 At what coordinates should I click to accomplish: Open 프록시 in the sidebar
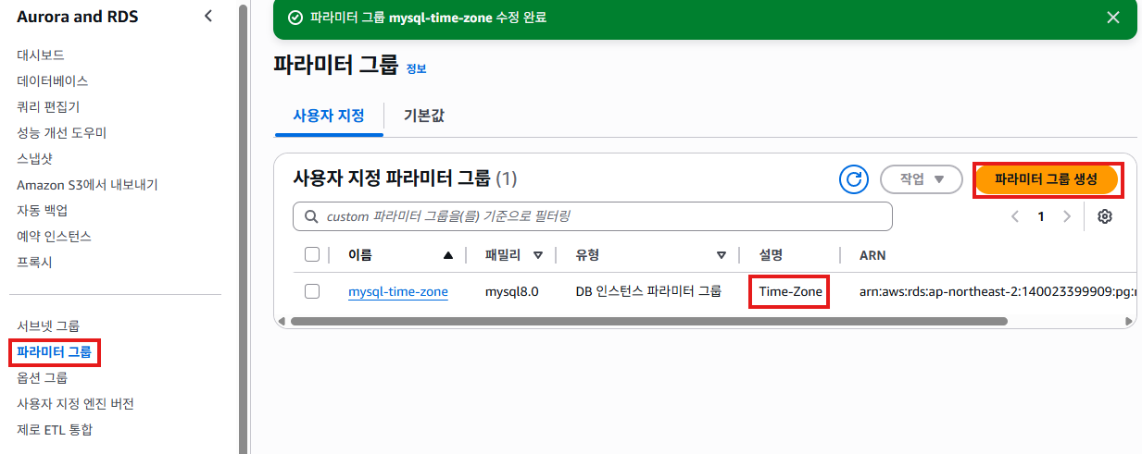click(x=34, y=263)
